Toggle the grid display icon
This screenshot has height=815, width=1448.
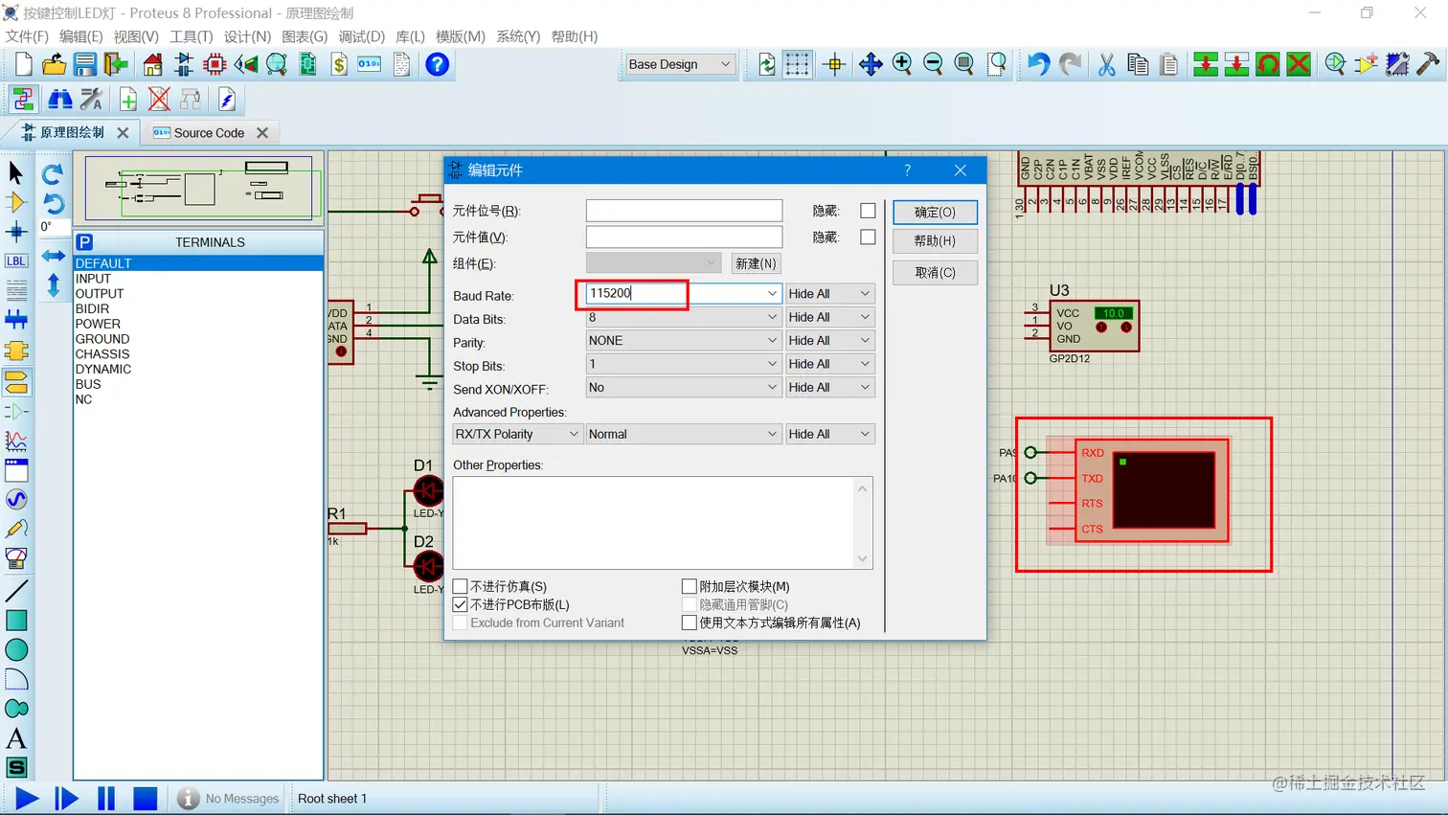coord(797,64)
